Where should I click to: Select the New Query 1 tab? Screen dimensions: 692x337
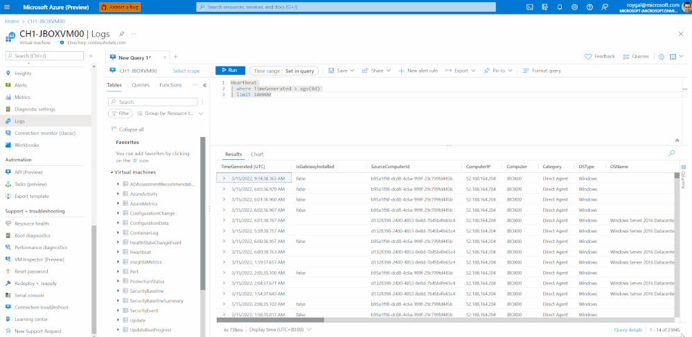(x=134, y=57)
